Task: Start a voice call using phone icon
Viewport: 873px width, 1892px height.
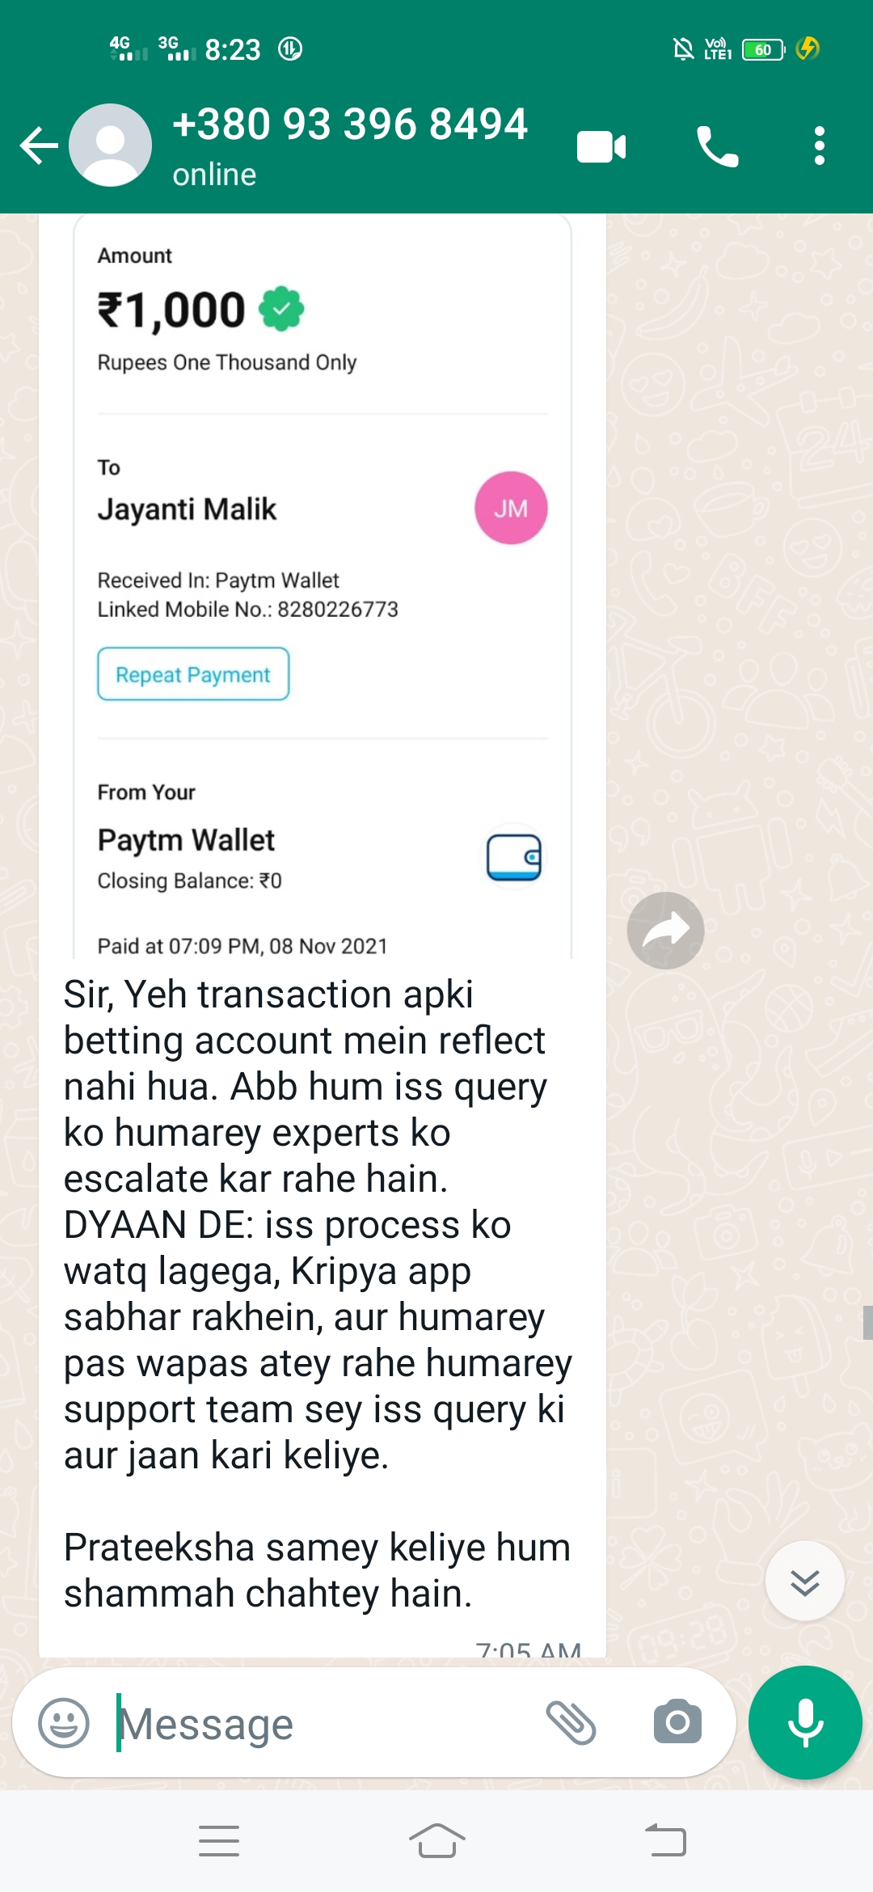Action: pyautogui.click(x=717, y=146)
